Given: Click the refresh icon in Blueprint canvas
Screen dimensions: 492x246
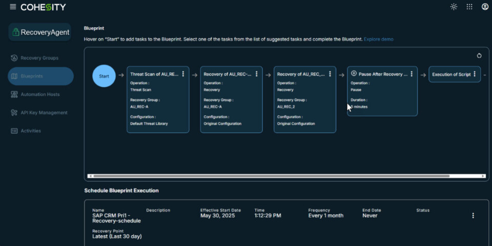Looking at the screenshot, I should pyautogui.click(x=479, y=56).
